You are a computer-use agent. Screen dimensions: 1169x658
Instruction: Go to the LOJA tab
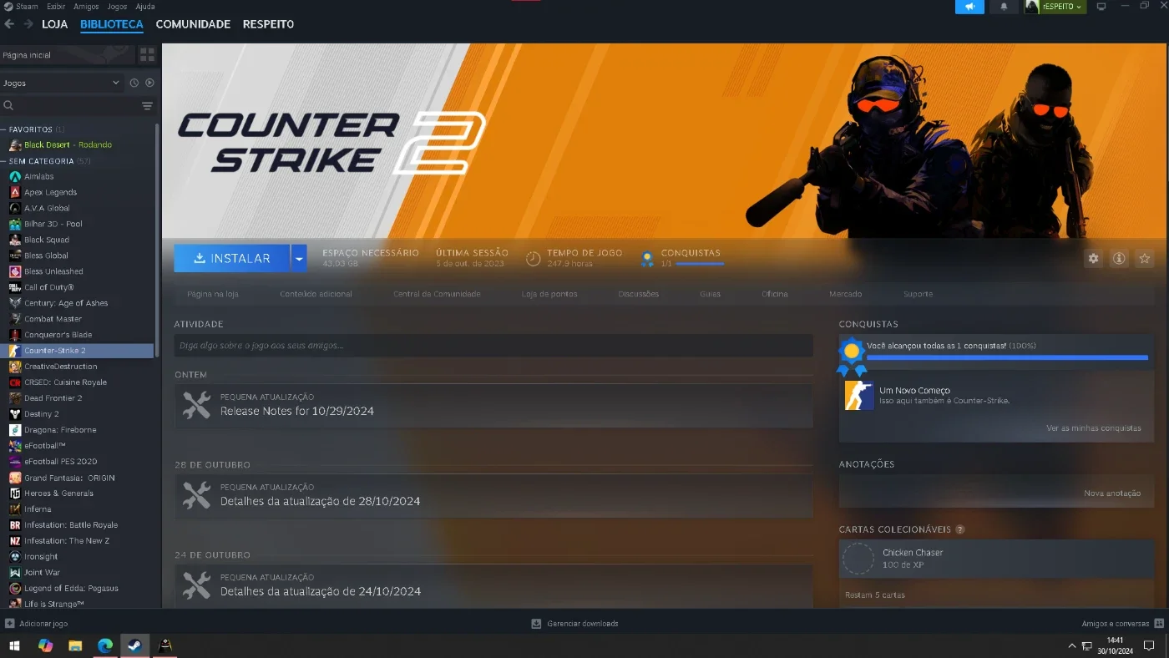(55, 24)
